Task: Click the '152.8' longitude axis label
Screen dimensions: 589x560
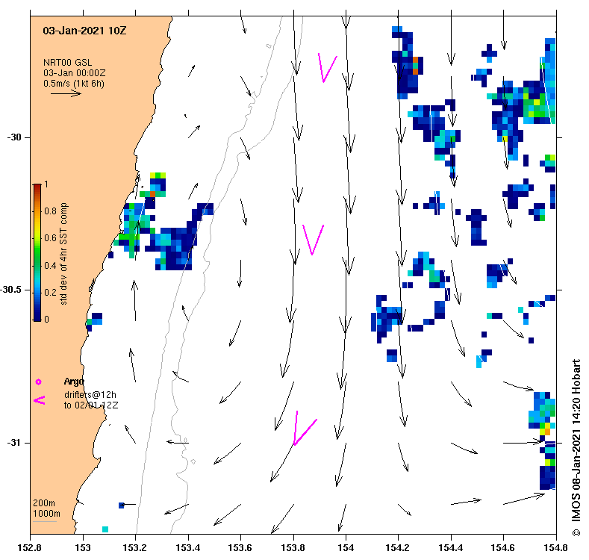Action: coord(30,548)
